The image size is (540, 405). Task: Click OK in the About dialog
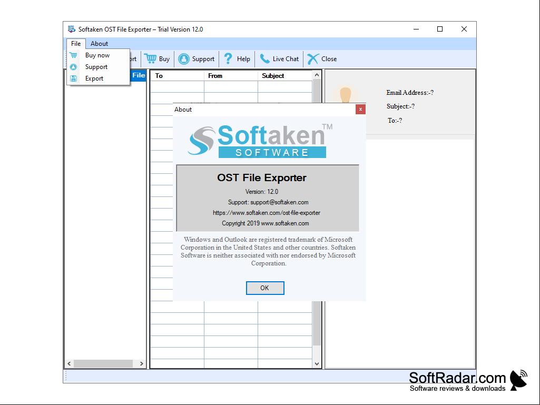(x=265, y=288)
